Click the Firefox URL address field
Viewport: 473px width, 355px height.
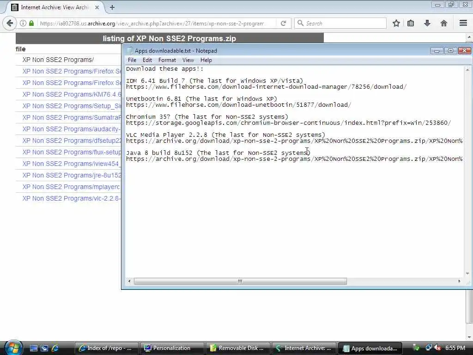tap(152, 23)
